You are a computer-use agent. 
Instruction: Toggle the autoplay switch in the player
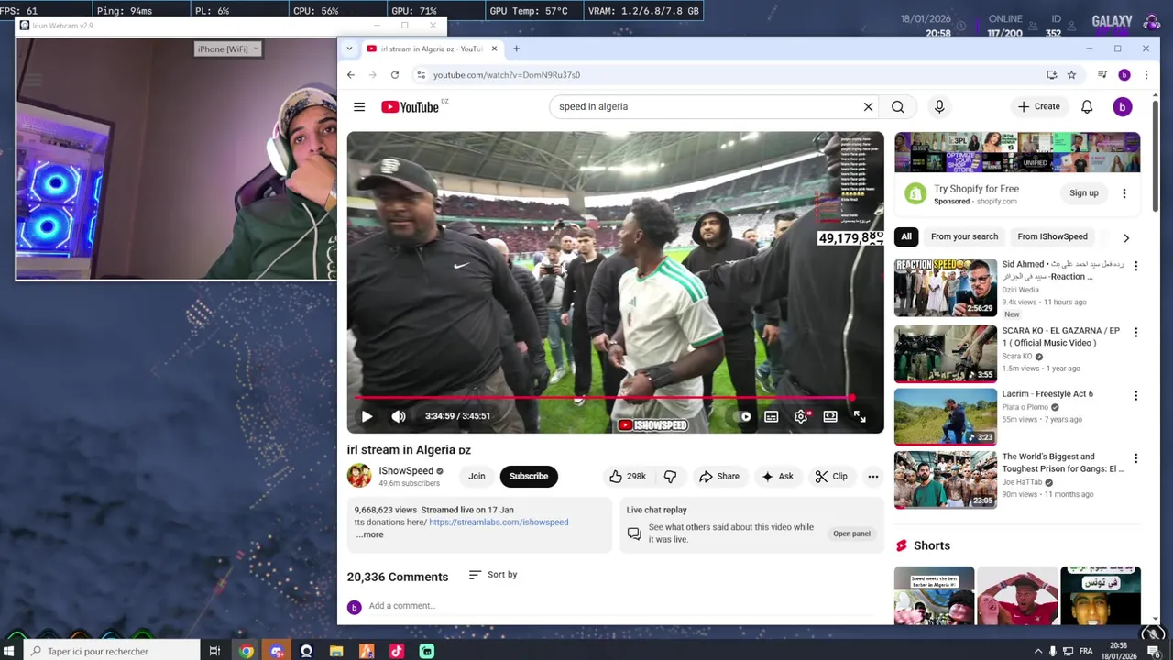[742, 416]
